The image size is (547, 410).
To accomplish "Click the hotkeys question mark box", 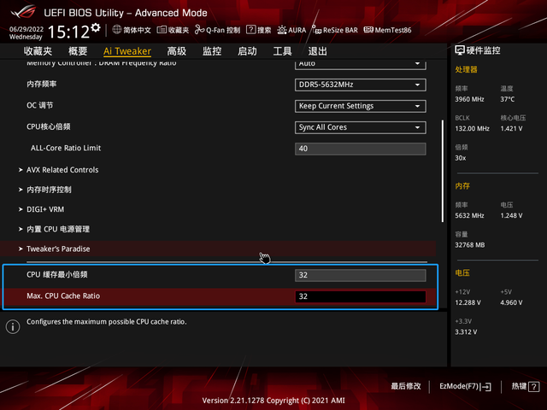I will (533, 387).
